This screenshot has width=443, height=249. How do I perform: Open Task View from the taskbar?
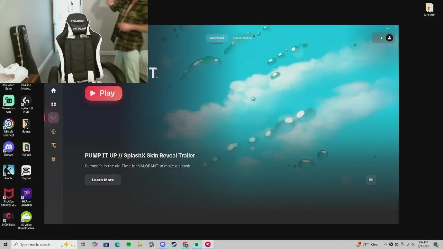click(x=83, y=245)
